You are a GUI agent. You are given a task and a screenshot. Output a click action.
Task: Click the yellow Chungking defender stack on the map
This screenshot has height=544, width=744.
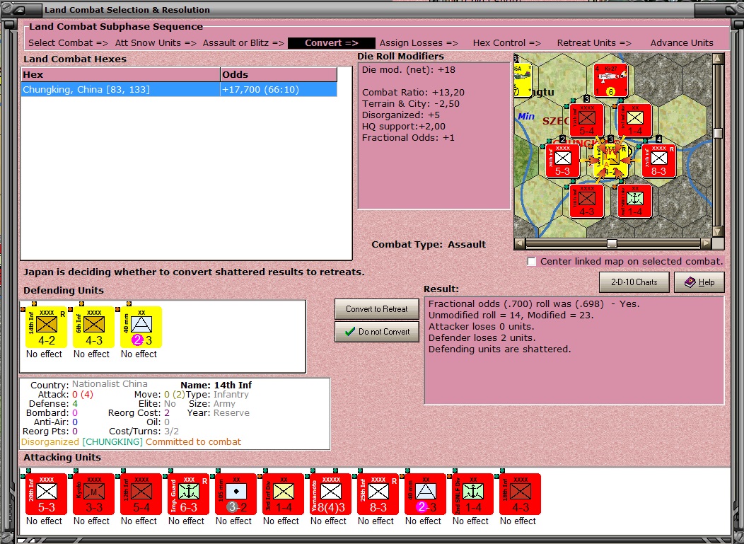click(x=610, y=161)
